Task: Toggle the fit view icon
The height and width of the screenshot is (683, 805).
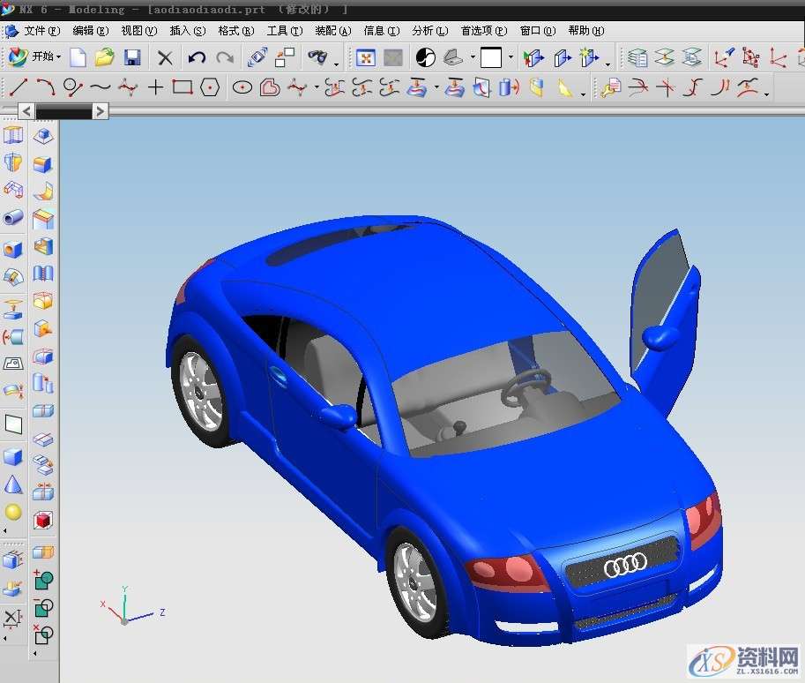Action: coord(365,58)
